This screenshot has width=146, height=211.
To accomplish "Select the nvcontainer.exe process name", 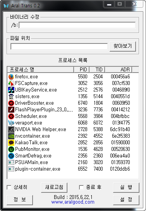I will (33, 136).
